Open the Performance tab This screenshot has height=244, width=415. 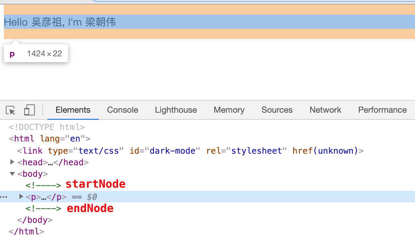click(x=382, y=110)
